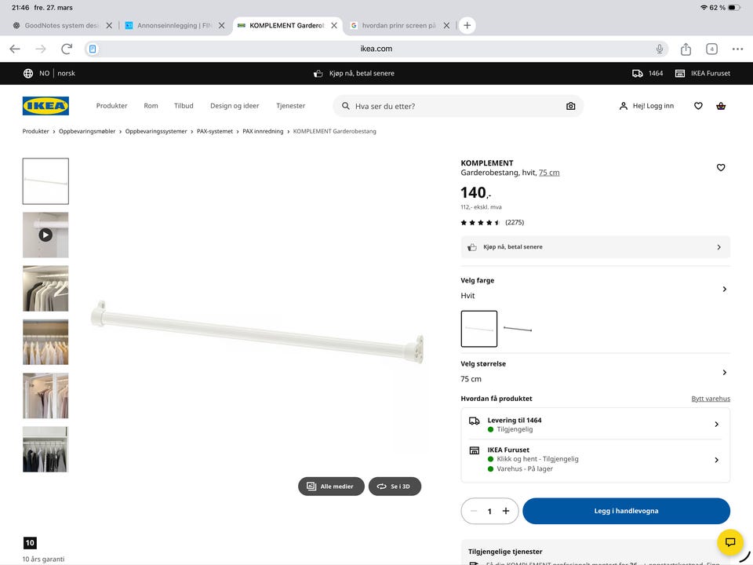
Task: Expand the Velg farge options
Action: 595,288
